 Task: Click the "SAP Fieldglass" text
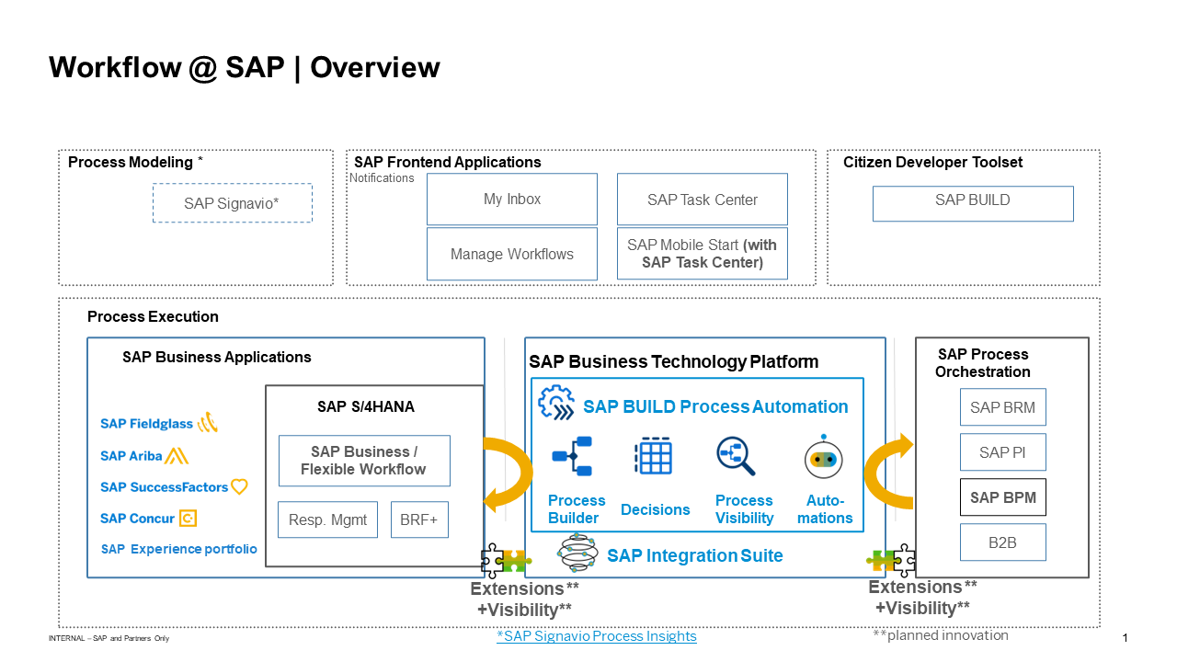click(147, 424)
